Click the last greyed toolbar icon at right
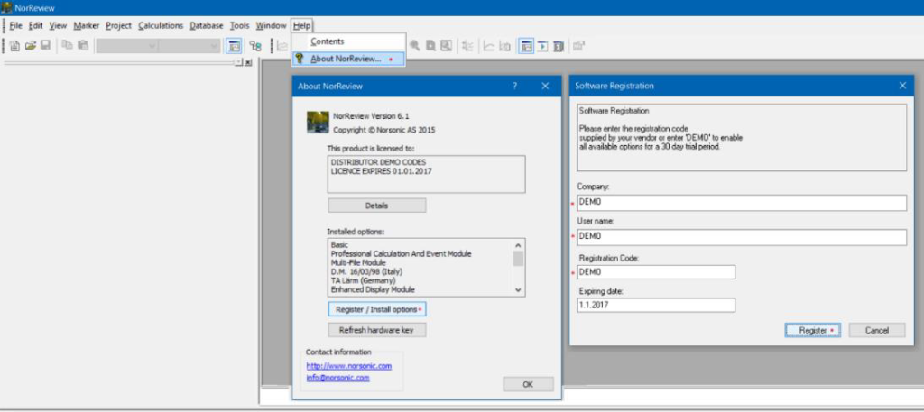This screenshot has width=924, height=412. click(x=578, y=46)
